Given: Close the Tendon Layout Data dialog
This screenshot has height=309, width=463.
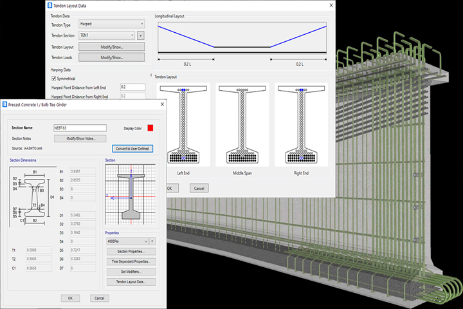Looking at the screenshot, I should point(331,5).
